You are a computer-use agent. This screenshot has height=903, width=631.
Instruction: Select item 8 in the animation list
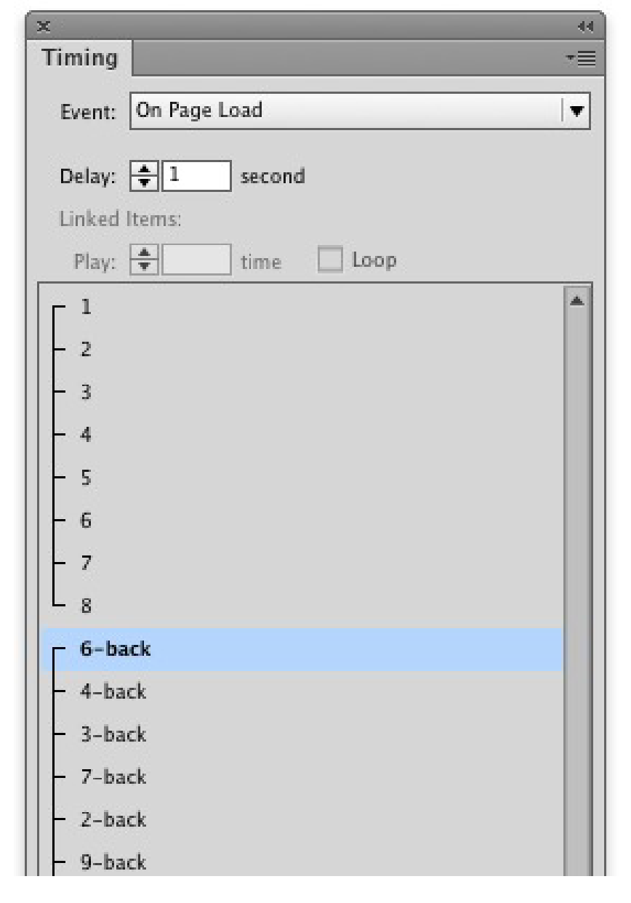(86, 606)
